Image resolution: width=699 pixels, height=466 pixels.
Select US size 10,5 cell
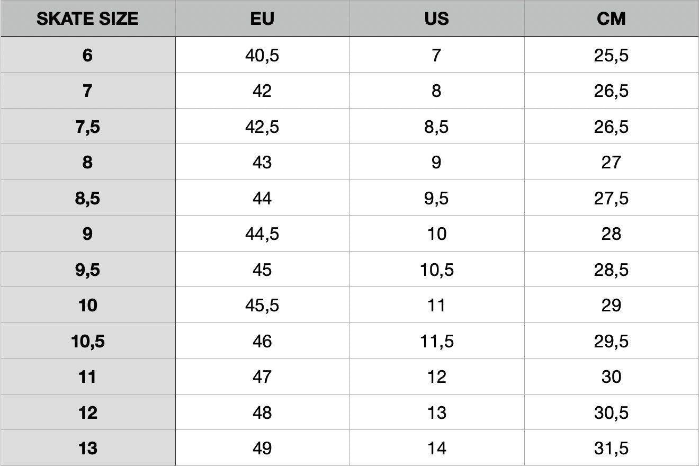[436, 270]
